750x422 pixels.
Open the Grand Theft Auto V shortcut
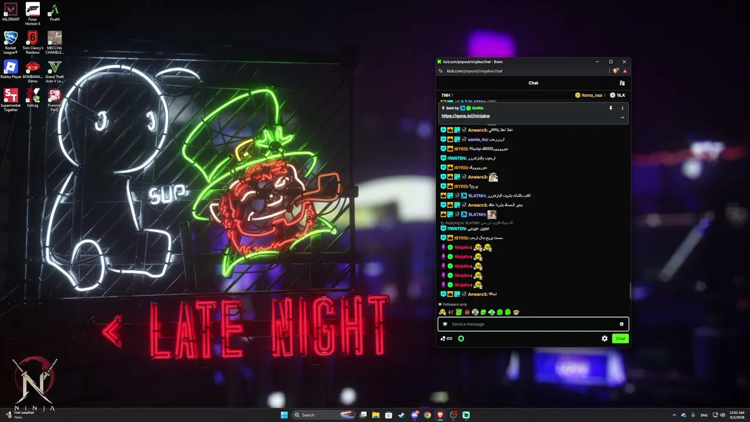[x=54, y=72]
